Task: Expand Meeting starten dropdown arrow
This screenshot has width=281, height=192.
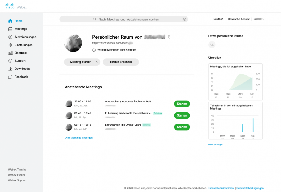Action: 97,62
